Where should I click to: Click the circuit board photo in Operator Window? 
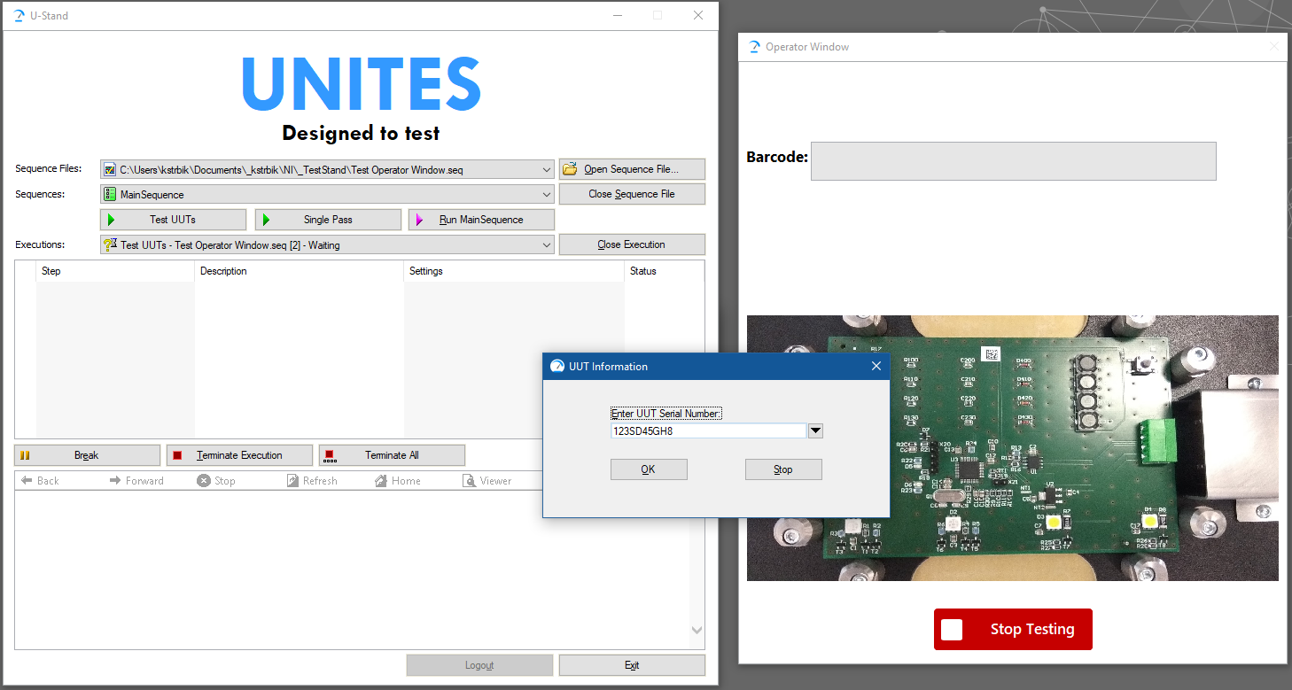coord(1012,448)
